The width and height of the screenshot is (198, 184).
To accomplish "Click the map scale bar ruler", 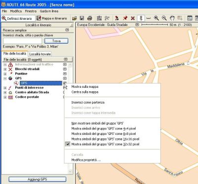I will click(x=154, y=25).
